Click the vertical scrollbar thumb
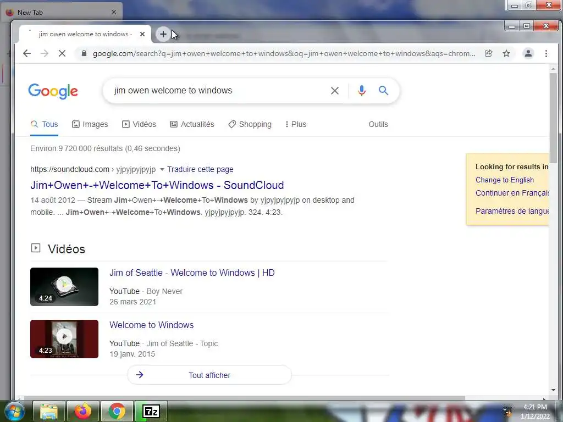 coord(553,118)
